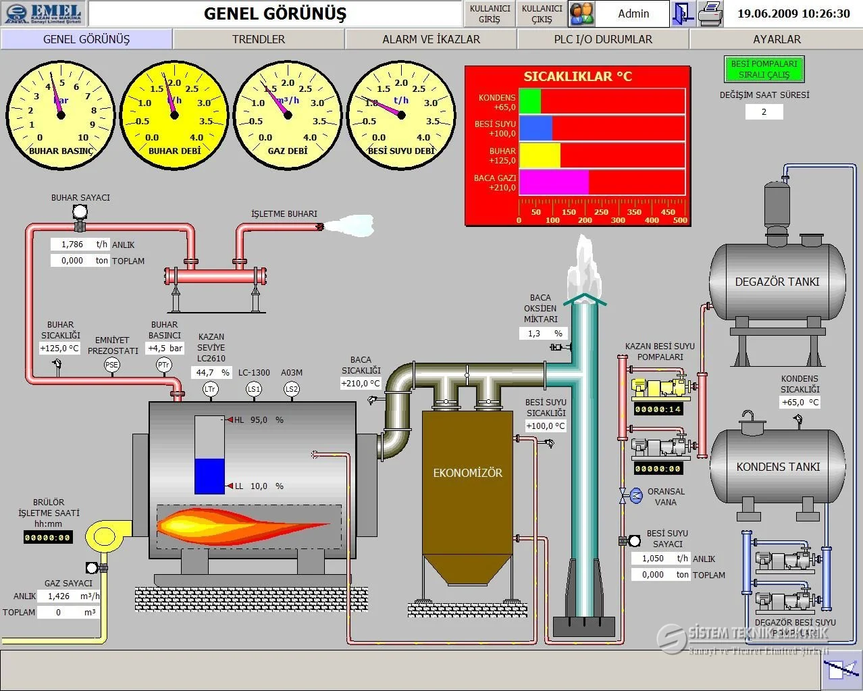The image size is (863, 691).
Task: Toggle Besi Pompaları Sıralı Çalış button
Action: pos(764,69)
